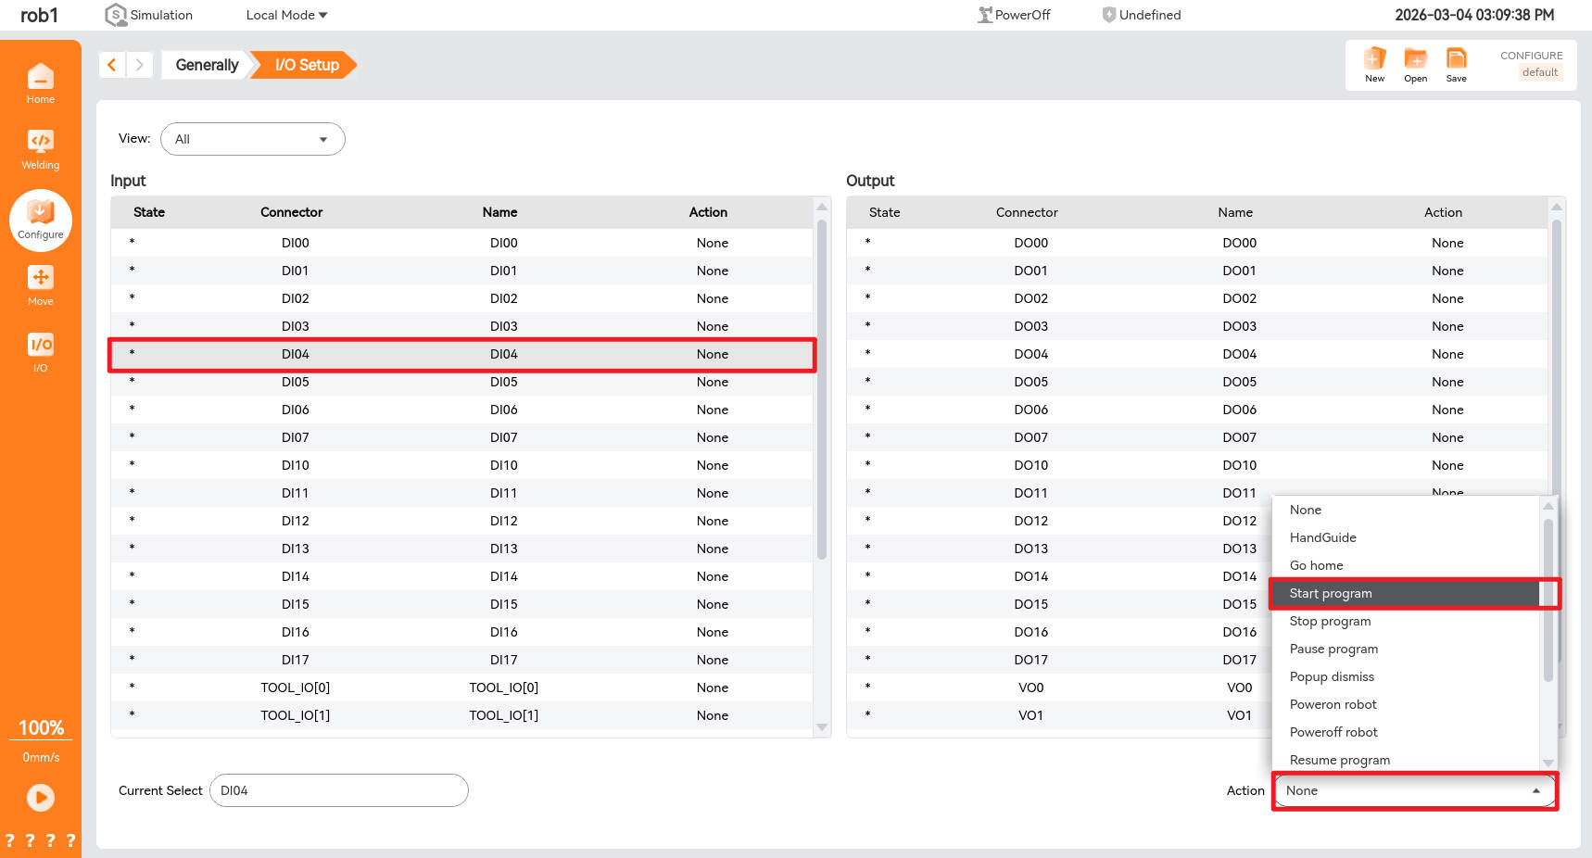The image size is (1592, 858).
Task: Select the Move icon in sidebar
Action: point(40,285)
